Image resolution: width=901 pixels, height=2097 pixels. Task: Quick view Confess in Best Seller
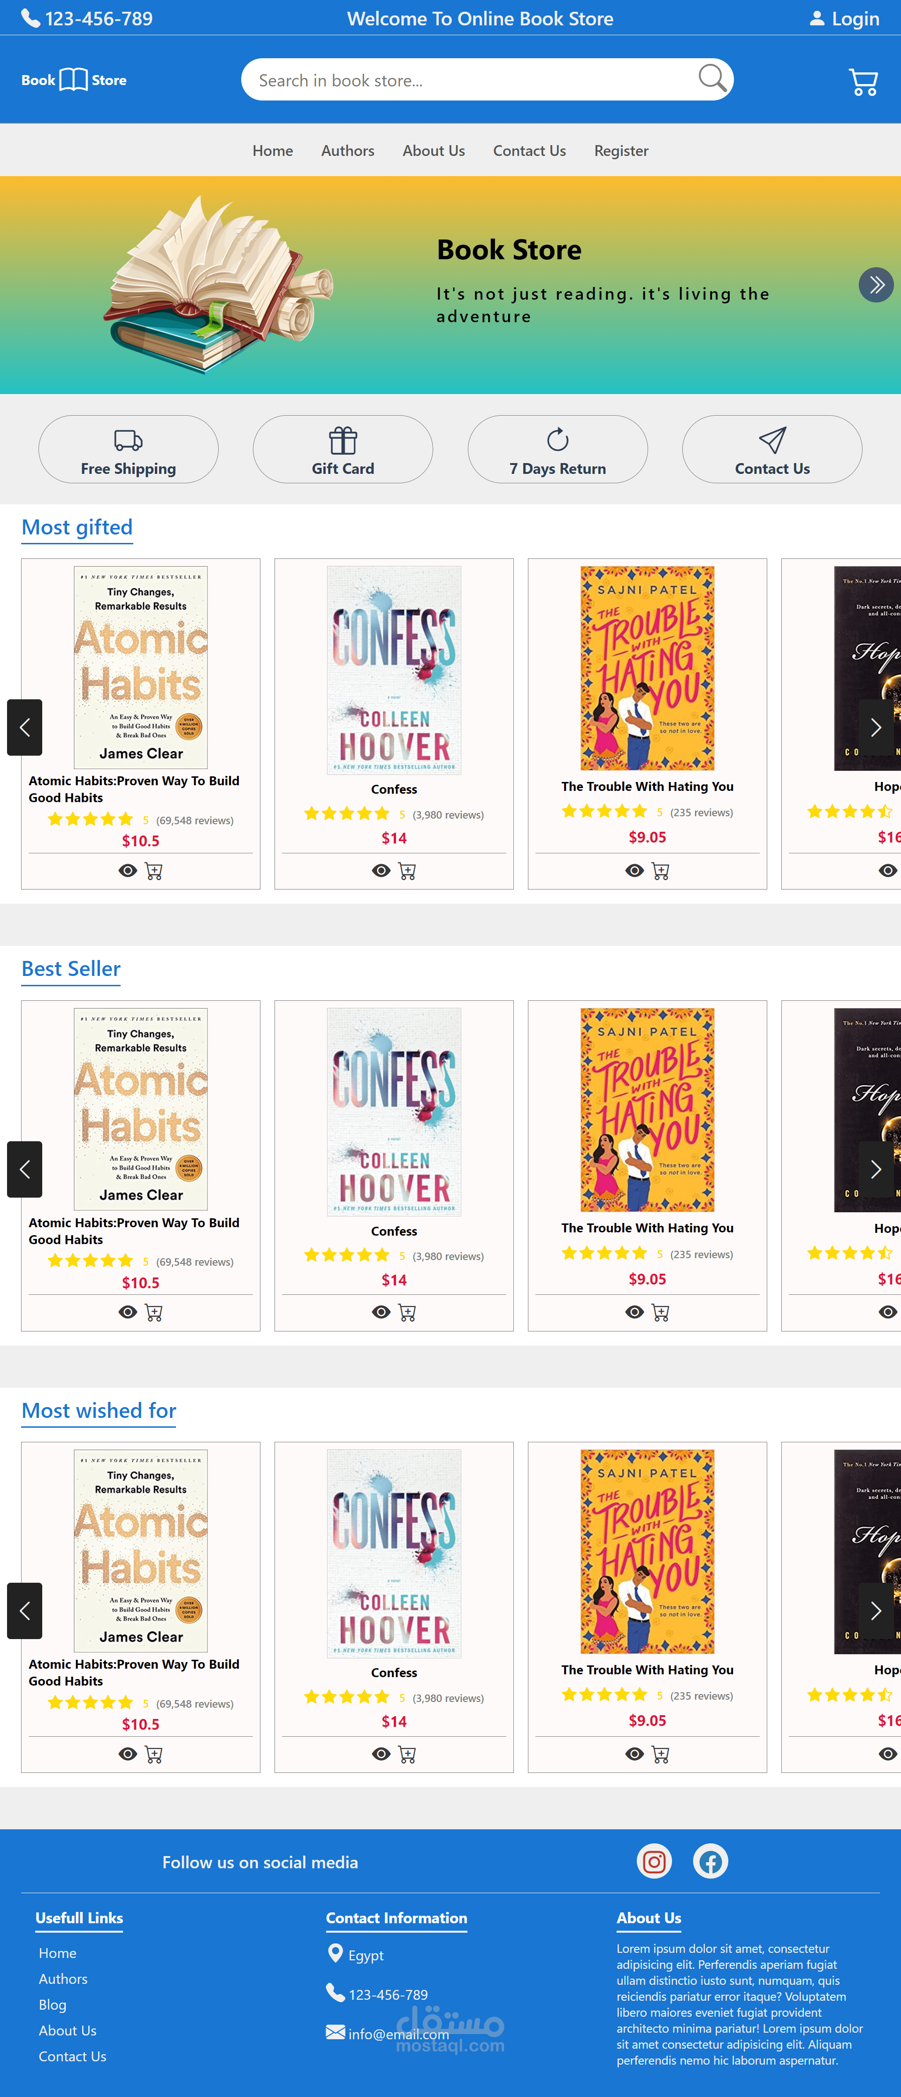tap(381, 1312)
